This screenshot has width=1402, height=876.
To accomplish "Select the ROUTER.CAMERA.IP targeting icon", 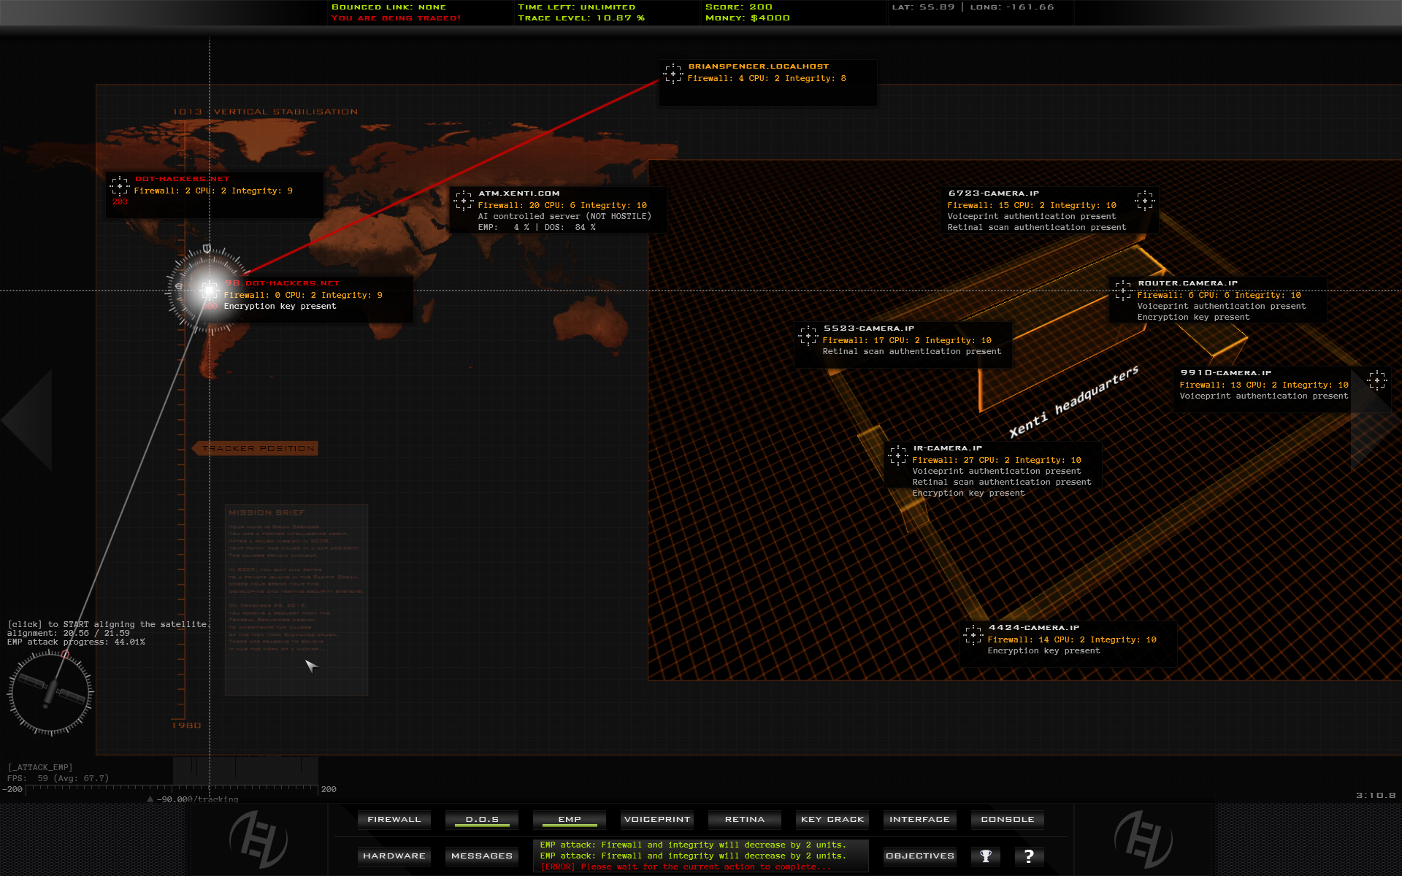I will pyautogui.click(x=1123, y=289).
